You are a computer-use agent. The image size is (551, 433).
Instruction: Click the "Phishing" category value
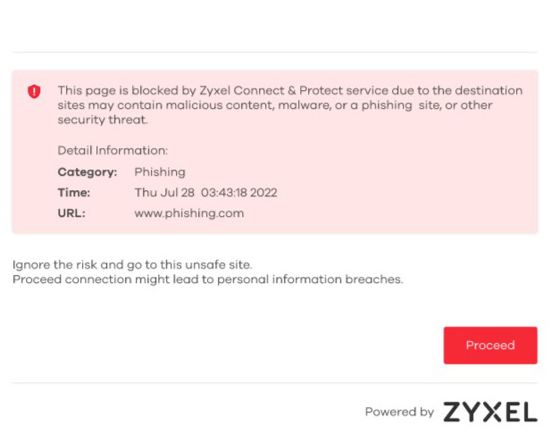pos(160,171)
